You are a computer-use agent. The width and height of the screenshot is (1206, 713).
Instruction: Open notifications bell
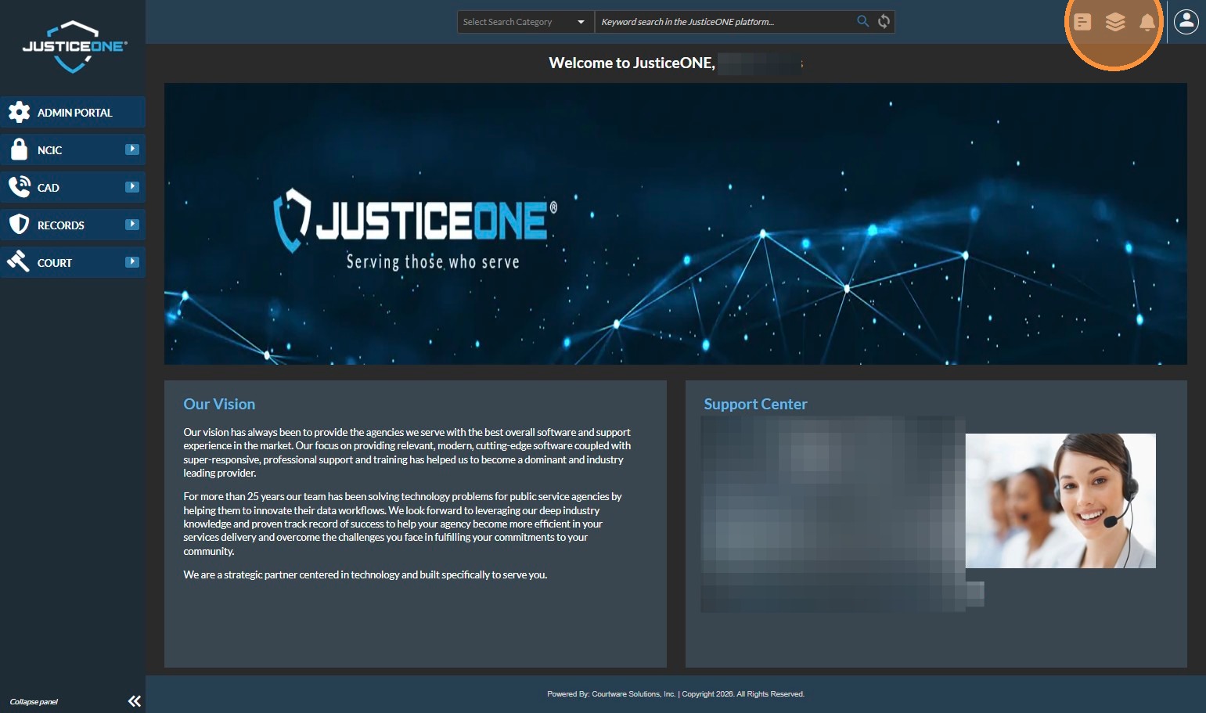pyautogui.click(x=1147, y=22)
